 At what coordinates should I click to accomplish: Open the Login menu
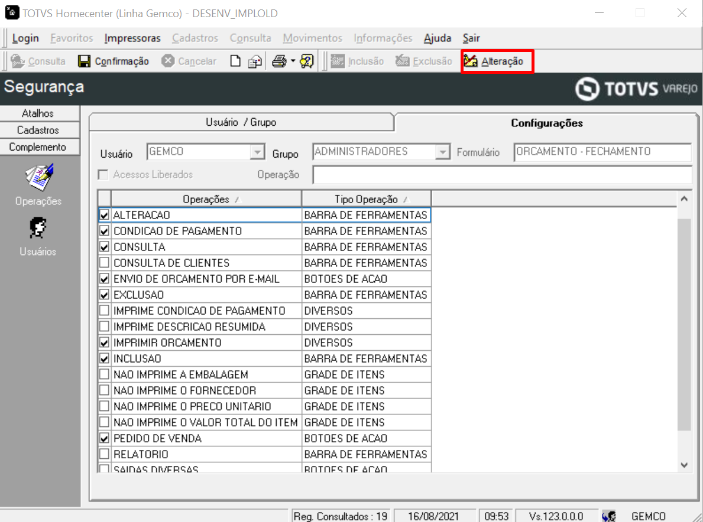tap(25, 38)
